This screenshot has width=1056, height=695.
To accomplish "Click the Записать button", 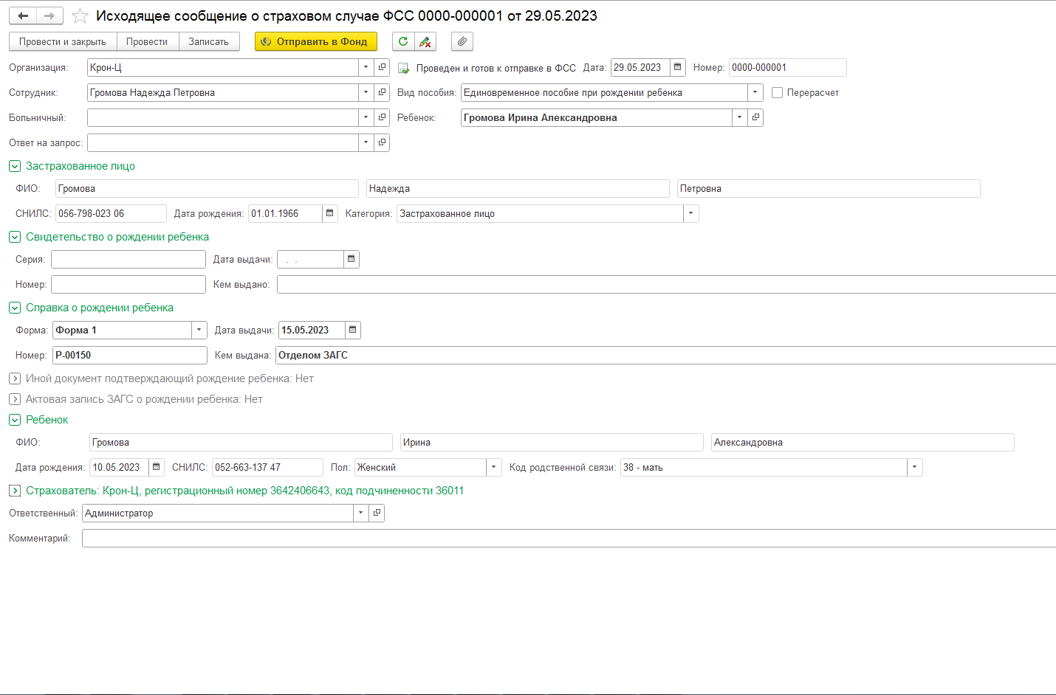I will pyautogui.click(x=208, y=41).
